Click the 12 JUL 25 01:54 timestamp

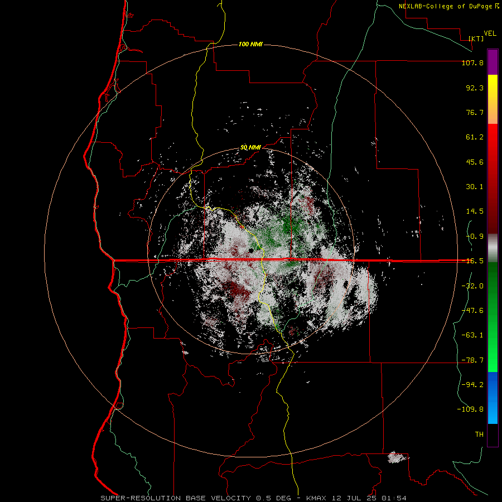[369, 498]
